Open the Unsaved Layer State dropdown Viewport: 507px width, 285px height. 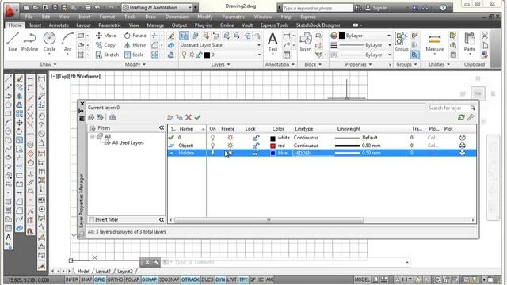221,45
